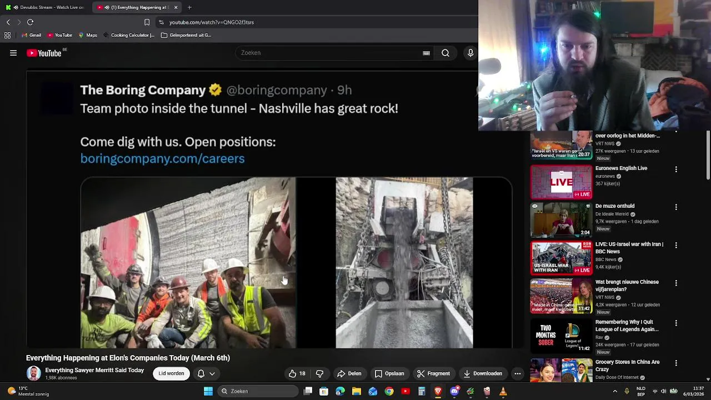Open Windows Start menu
The width and height of the screenshot is (711, 400).
pyautogui.click(x=208, y=391)
